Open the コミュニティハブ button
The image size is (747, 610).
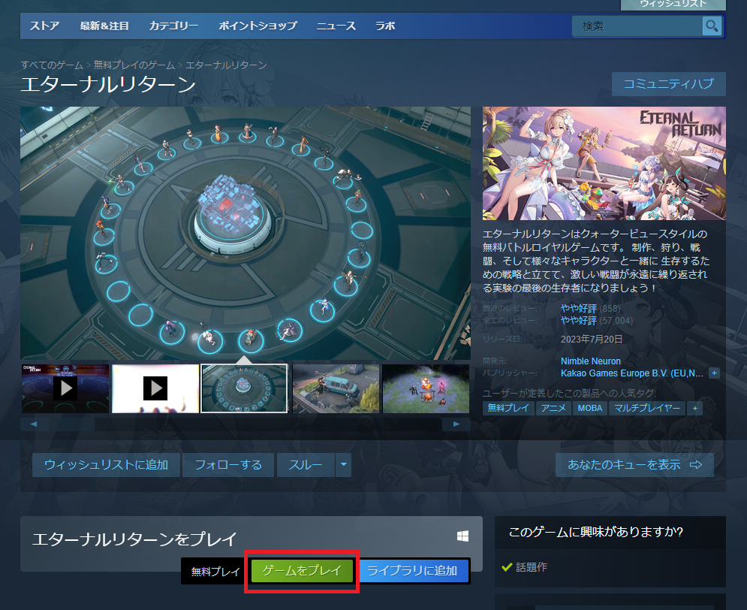669,84
